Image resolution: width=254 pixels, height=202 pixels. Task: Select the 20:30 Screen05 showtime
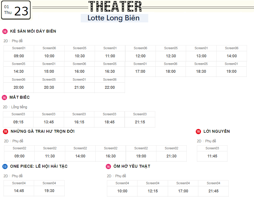pos(49,85)
